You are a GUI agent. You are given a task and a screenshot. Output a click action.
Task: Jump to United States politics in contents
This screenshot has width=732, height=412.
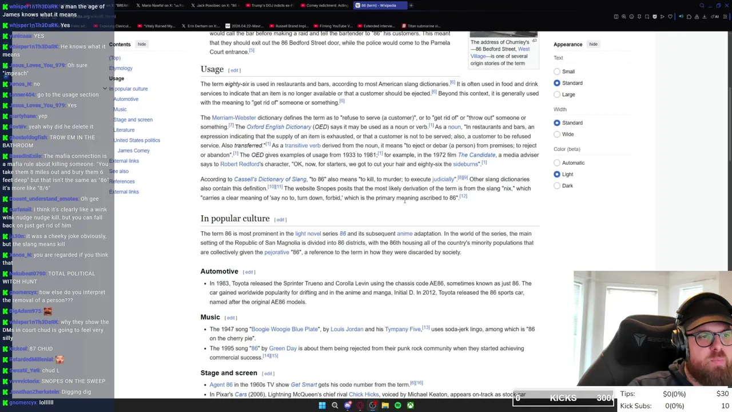[x=137, y=140]
